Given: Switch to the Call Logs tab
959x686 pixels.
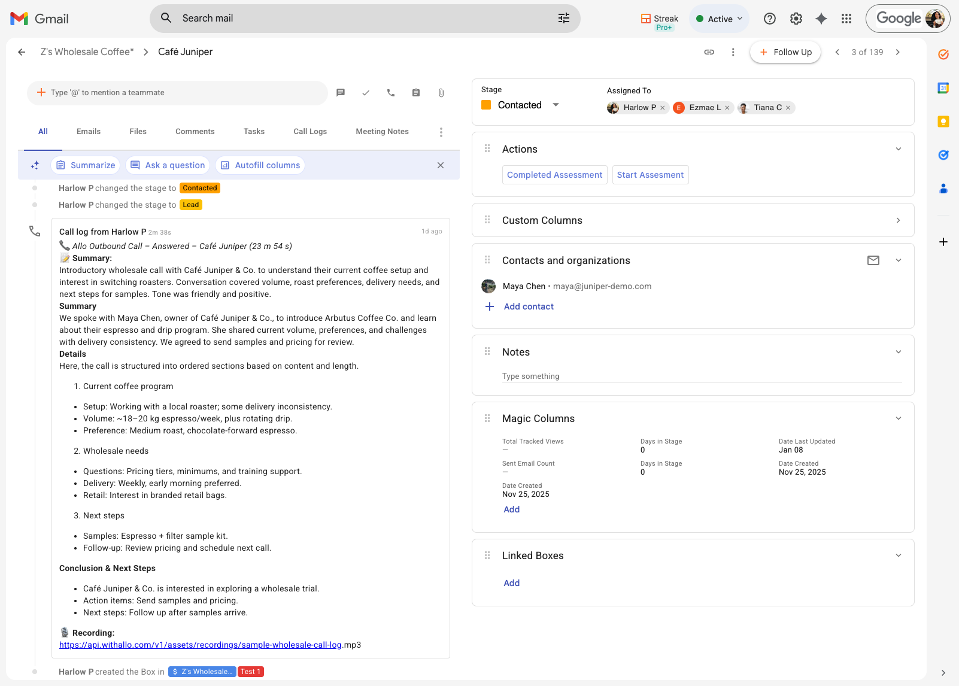Looking at the screenshot, I should click(x=310, y=132).
